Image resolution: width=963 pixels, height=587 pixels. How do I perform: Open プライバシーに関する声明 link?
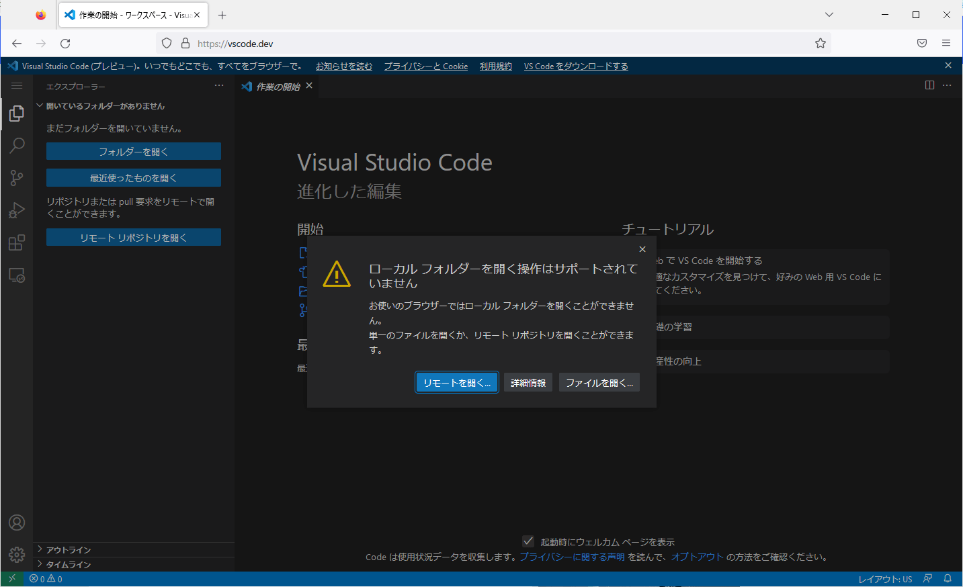pos(572,557)
